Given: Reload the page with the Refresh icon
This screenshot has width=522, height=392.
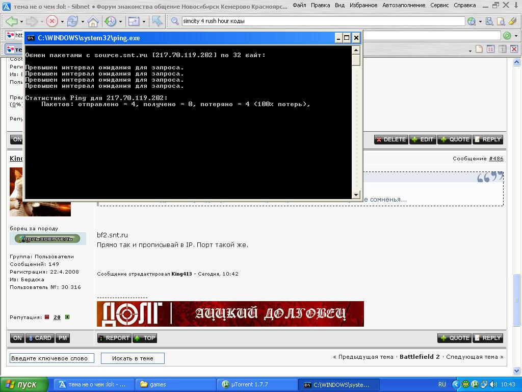Looking at the screenshot, I should [72, 21].
